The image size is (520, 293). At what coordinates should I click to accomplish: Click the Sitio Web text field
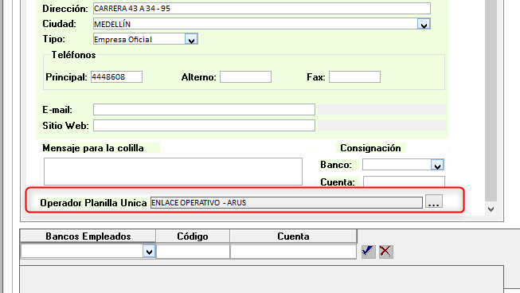204,125
